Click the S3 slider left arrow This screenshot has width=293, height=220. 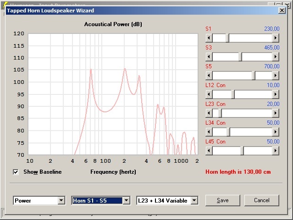point(209,57)
